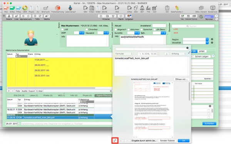Select the Unfall tab
Image resolution: width=231 pixels, height=144 pixels.
pyautogui.click(x=201, y=51)
